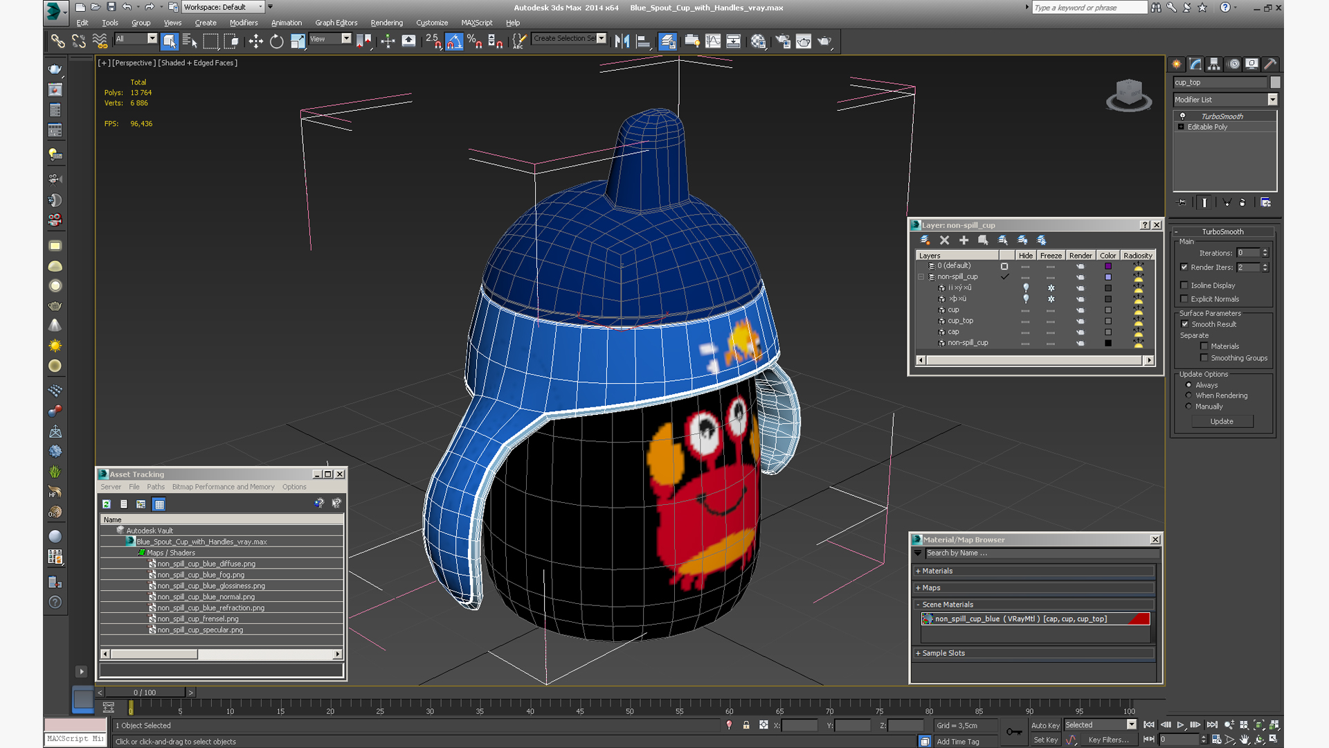Click the Set Key button
The width and height of the screenshot is (1329, 748).
click(1045, 740)
